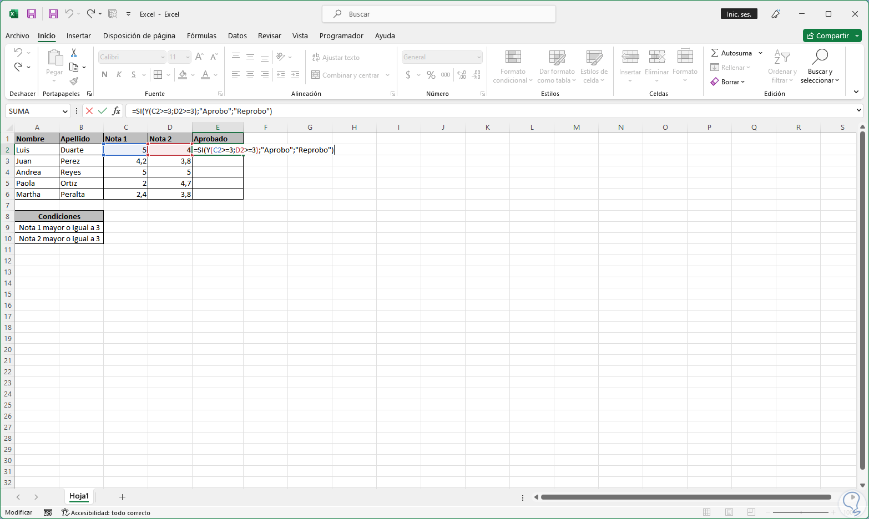Screen dimensions: 869x519
Task: Click the Insertar cells icon
Action: click(x=630, y=58)
